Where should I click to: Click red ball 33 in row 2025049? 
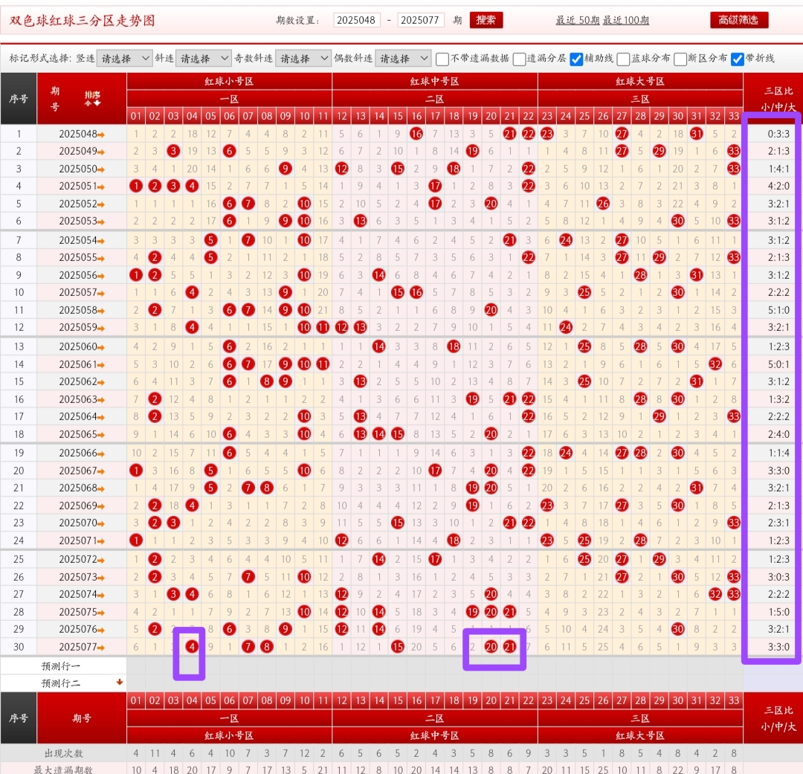point(734,152)
